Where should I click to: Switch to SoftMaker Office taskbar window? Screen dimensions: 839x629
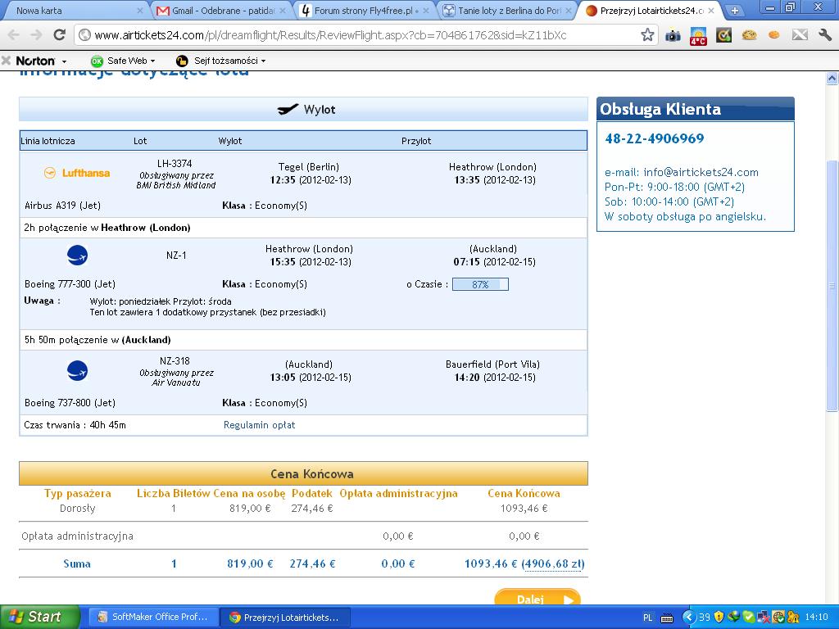pos(153,618)
